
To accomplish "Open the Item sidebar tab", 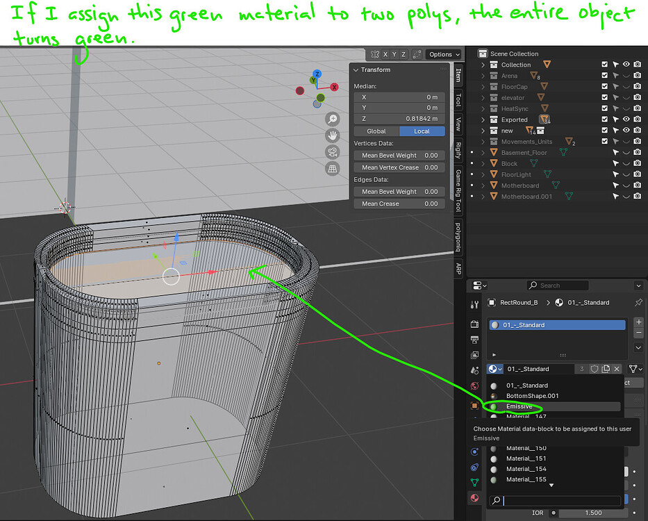I will (x=458, y=75).
